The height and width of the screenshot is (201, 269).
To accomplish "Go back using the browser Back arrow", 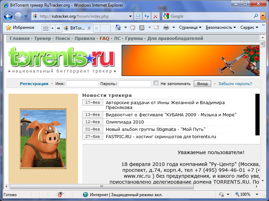I will [x=8, y=16].
